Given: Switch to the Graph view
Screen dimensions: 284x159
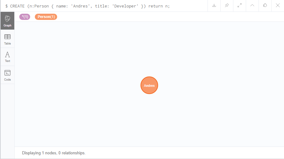Looking at the screenshot, I should coord(7,21).
